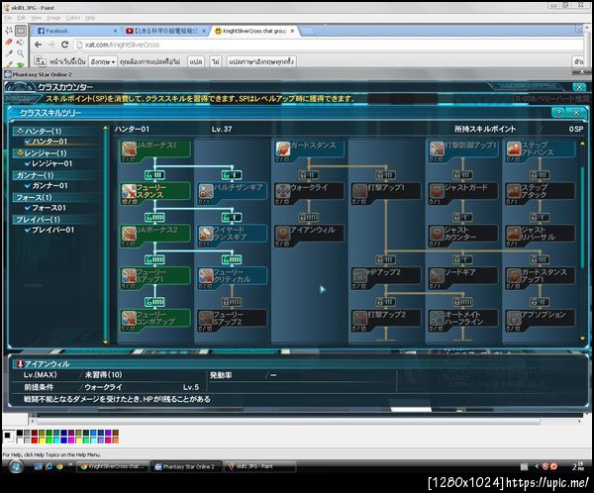Image resolution: width=594 pixels, height=493 pixels.
Task: Click the 打撃防御アップ1 skill icon
Action: pos(437,148)
